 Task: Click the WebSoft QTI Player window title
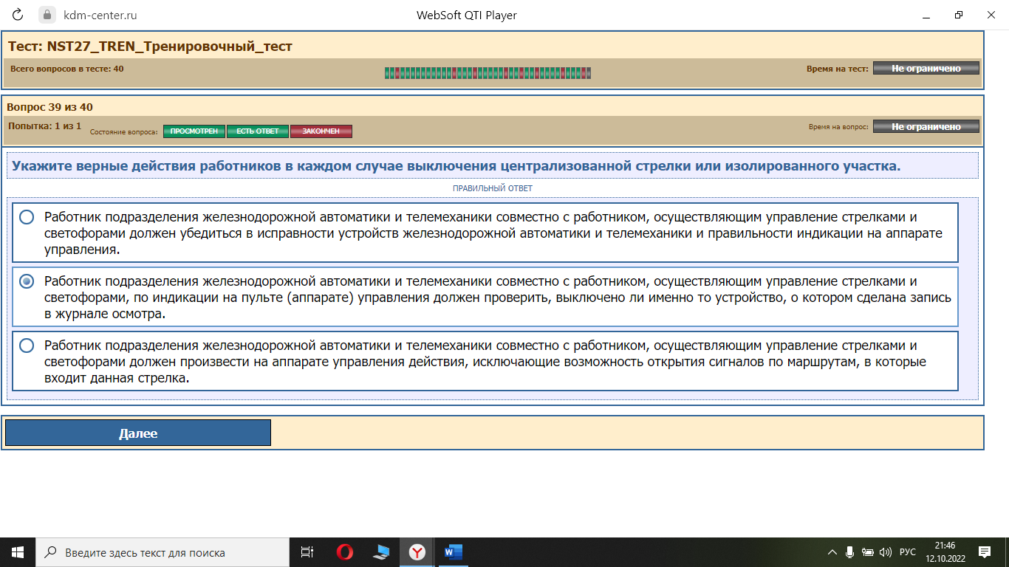click(467, 15)
